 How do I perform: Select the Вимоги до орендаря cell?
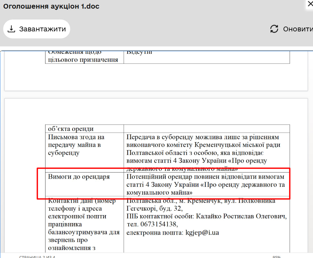point(79,177)
